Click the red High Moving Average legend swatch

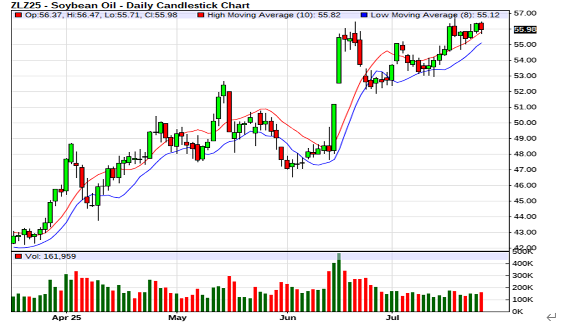click(x=201, y=15)
